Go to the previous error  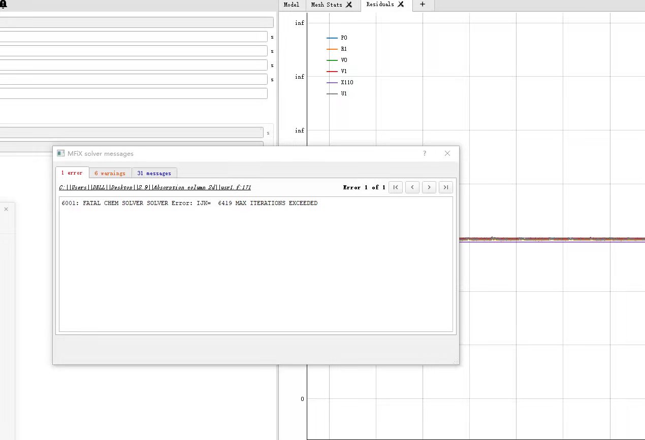(412, 187)
